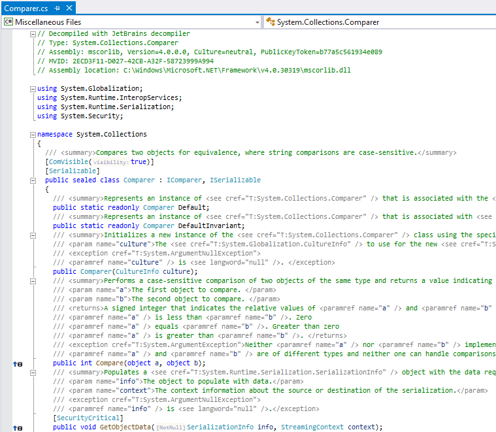Viewport: 496px width, 432px height.
Task: Open the Miscellaneous Files project dropdown
Action: [x=257, y=22]
